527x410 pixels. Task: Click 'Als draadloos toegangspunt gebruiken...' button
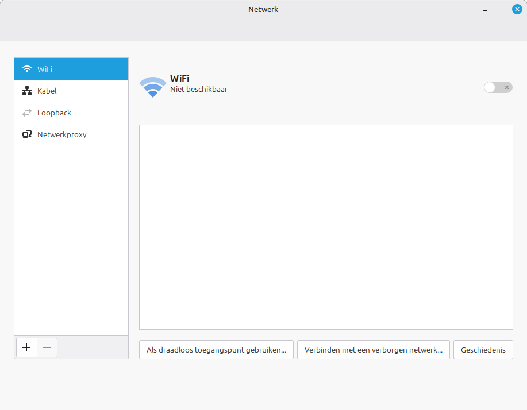pos(216,350)
